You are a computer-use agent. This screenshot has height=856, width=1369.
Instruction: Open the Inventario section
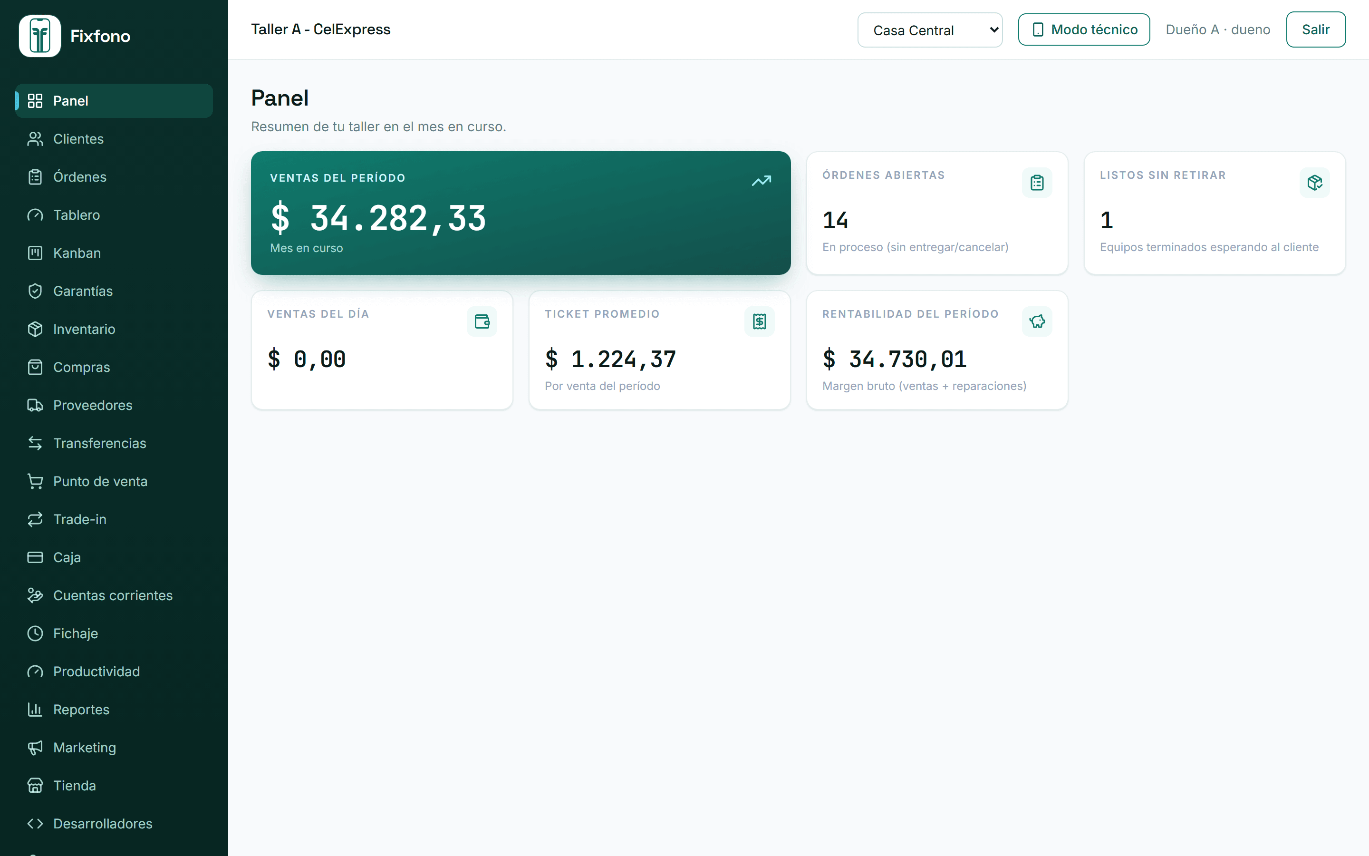[114, 329]
